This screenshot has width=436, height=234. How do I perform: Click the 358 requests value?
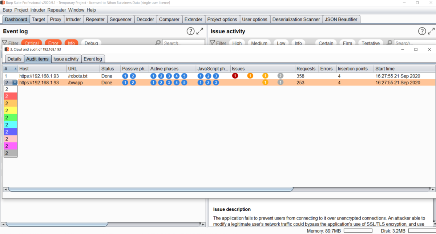[x=300, y=76]
